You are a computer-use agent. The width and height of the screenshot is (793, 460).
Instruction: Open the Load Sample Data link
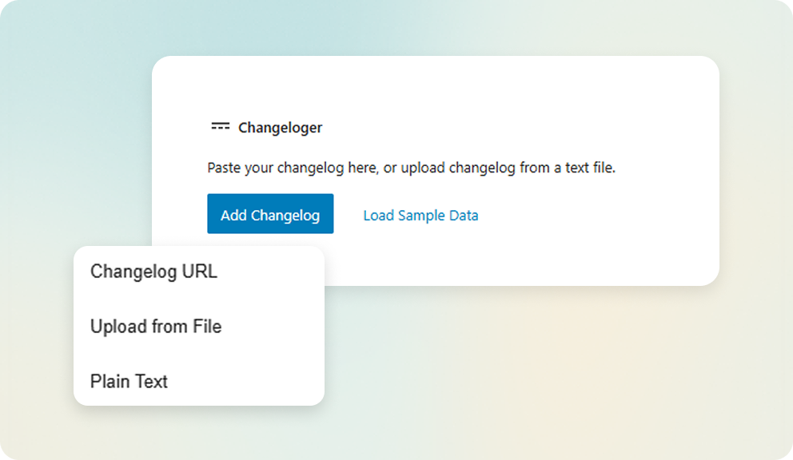click(x=420, y=215)
